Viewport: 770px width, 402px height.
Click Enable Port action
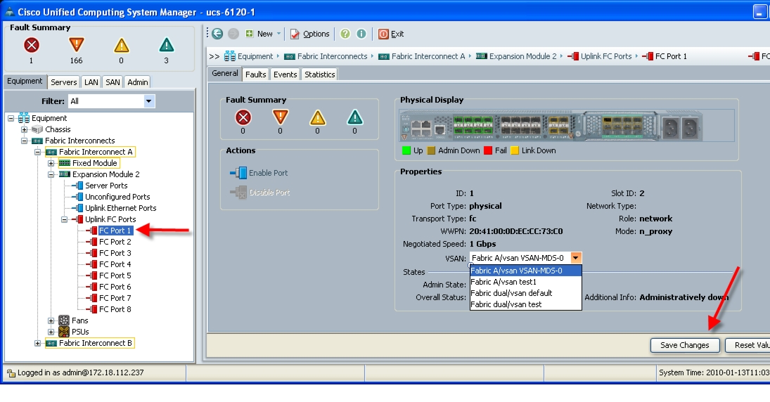point(259,173)
